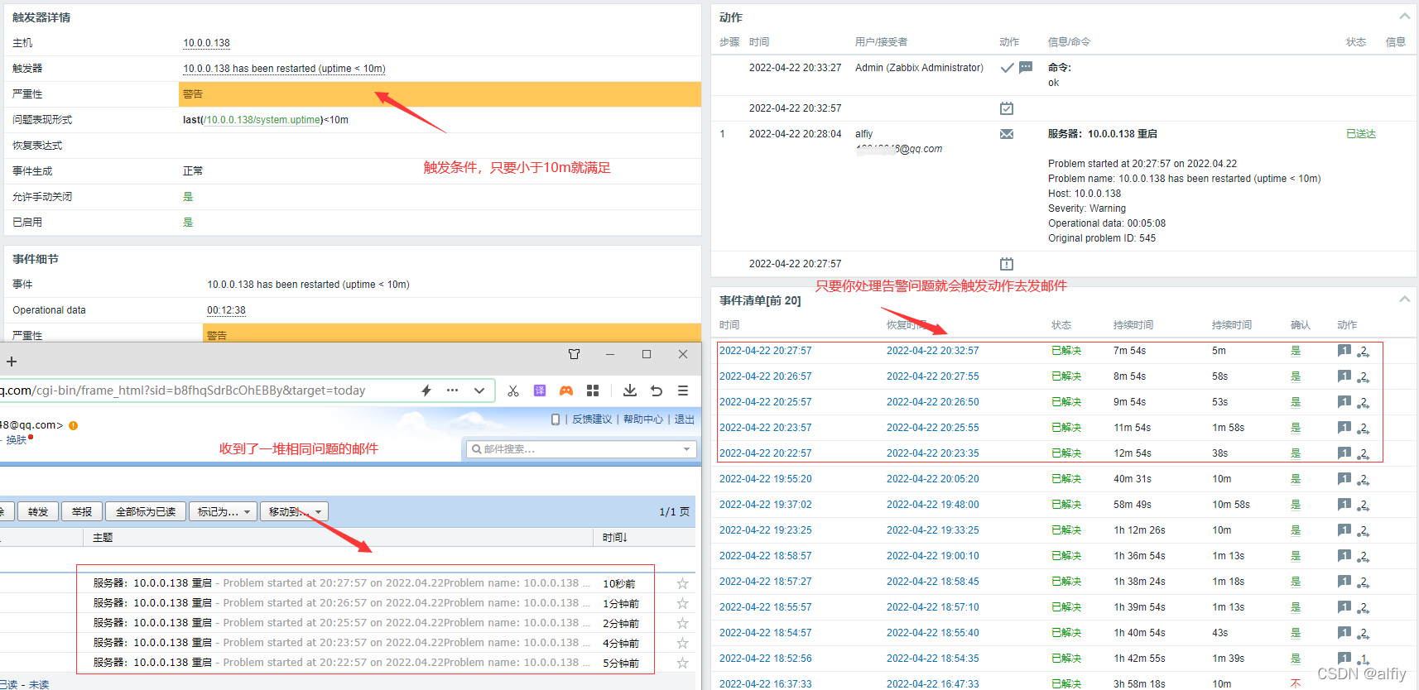Image resolution: width=1419 pixels, height=690 pixels.
Task: Open the 反馈建议 link
Action: 592,419
